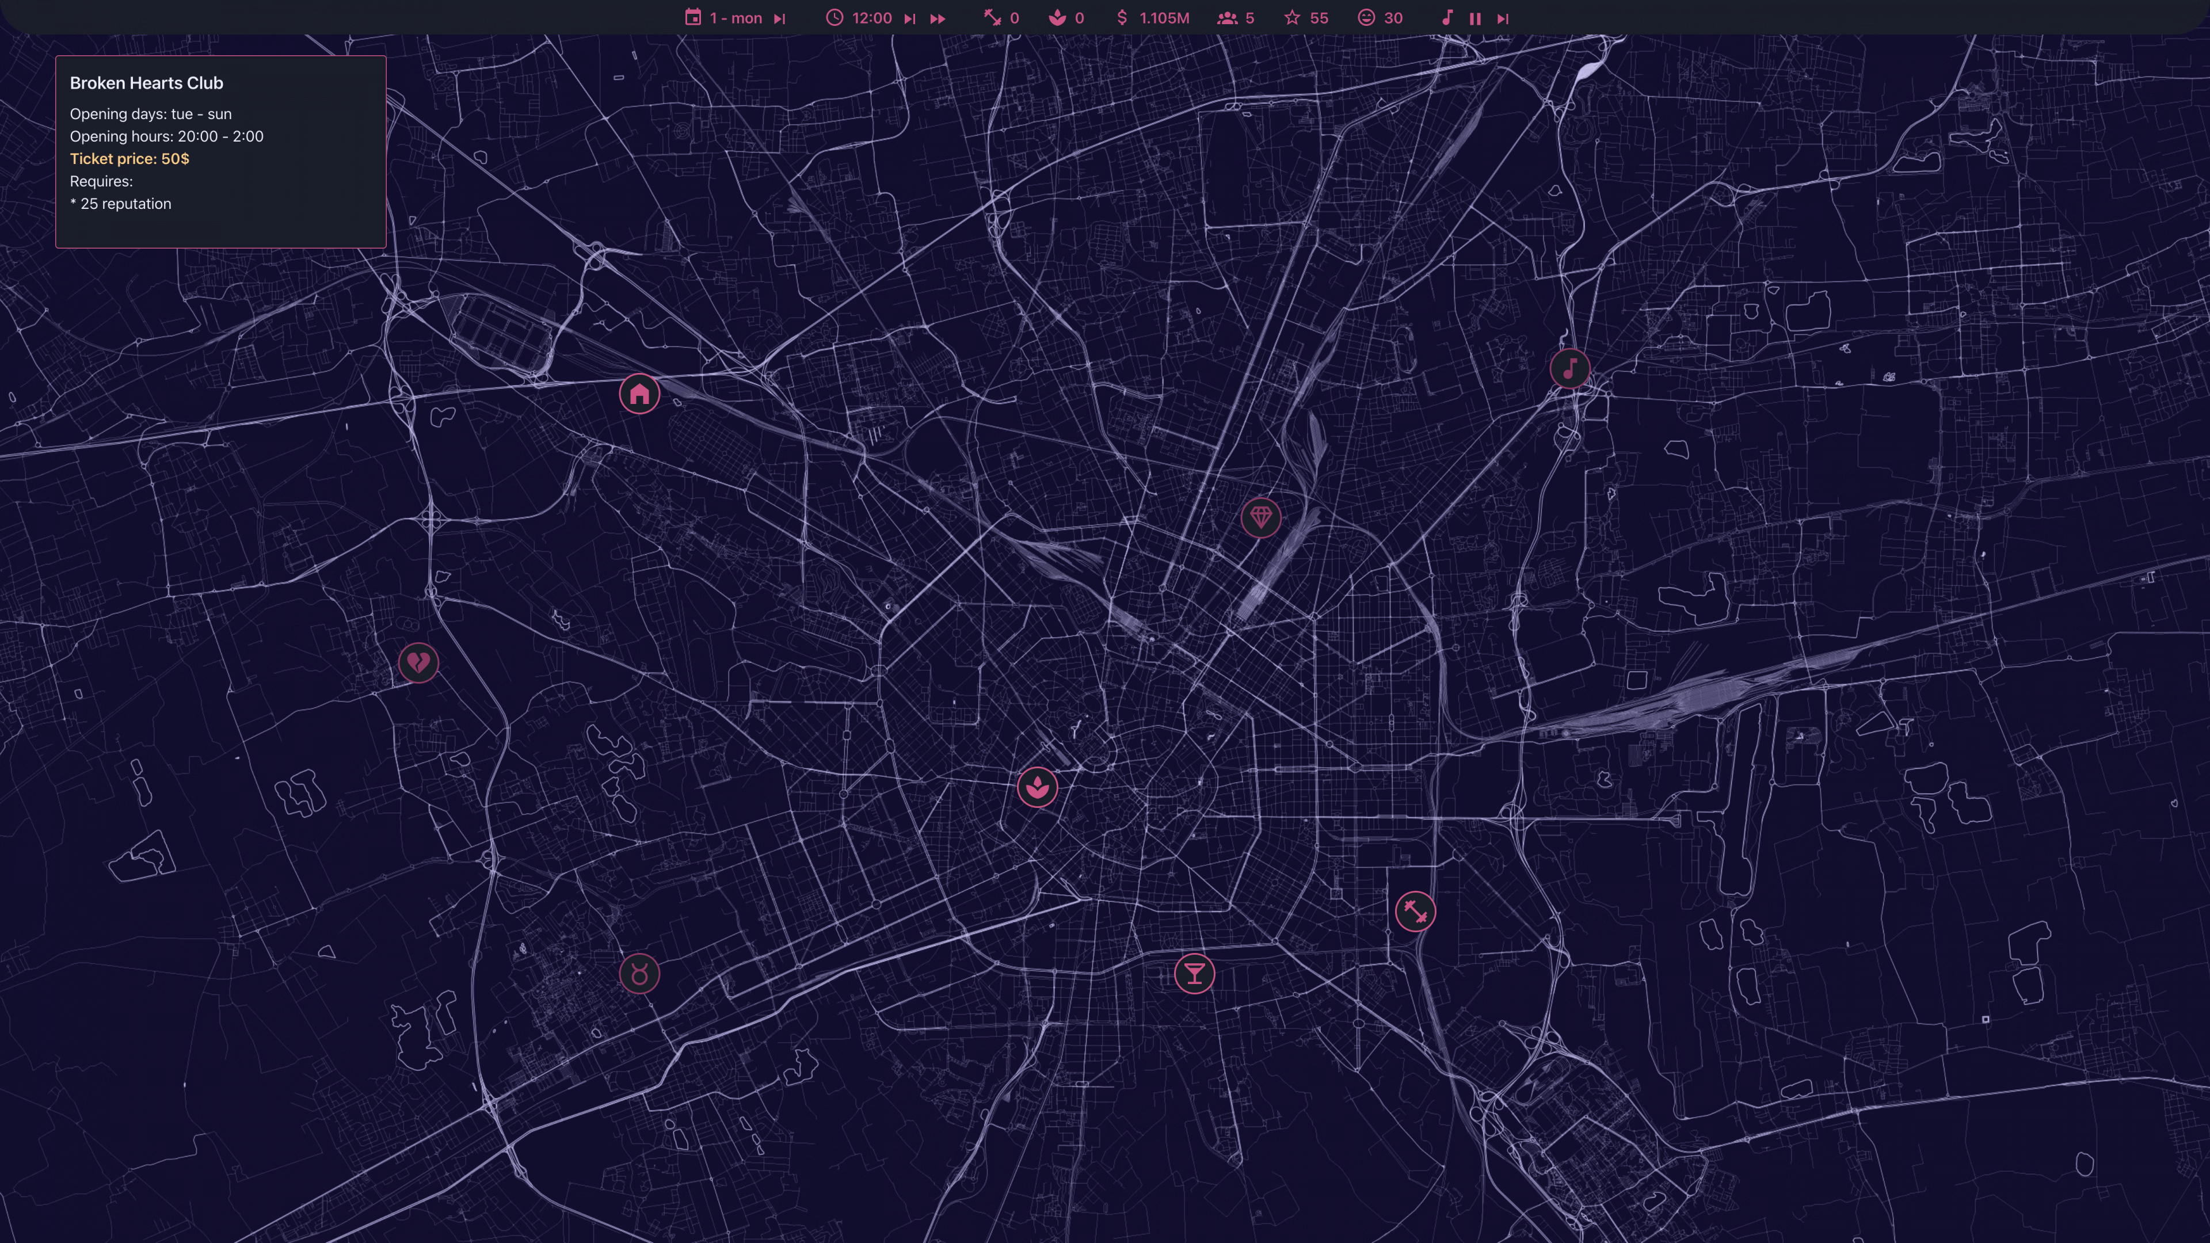Select the dumbbell gym marker on map

coord(1415,911)
